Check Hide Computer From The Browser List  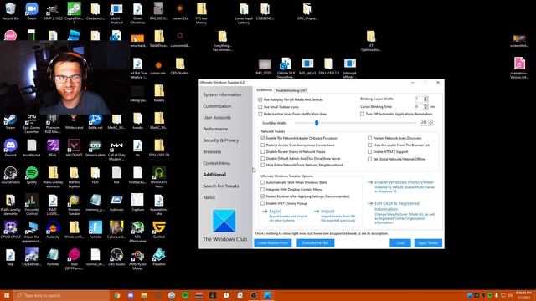point(369,145)
